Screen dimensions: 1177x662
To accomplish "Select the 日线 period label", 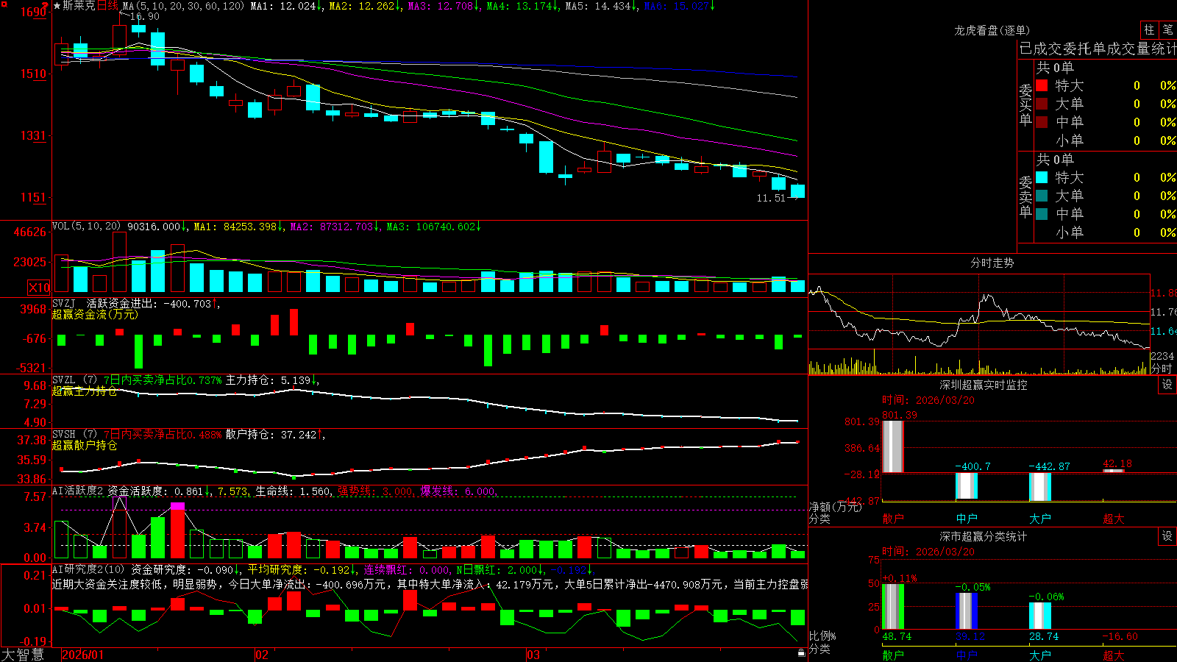I will (x=107, y=6).
